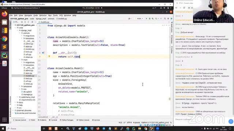The image size is (234, 131).
Task: Launch Google Chrome from the dock
Action: coord(4,39)
